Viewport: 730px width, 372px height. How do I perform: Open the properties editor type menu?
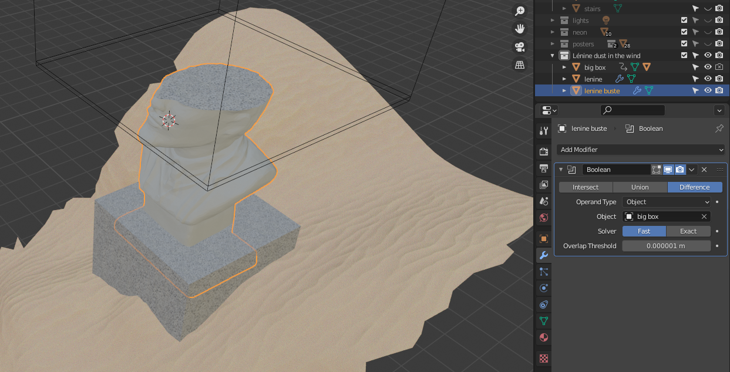[x=549, y=110]
